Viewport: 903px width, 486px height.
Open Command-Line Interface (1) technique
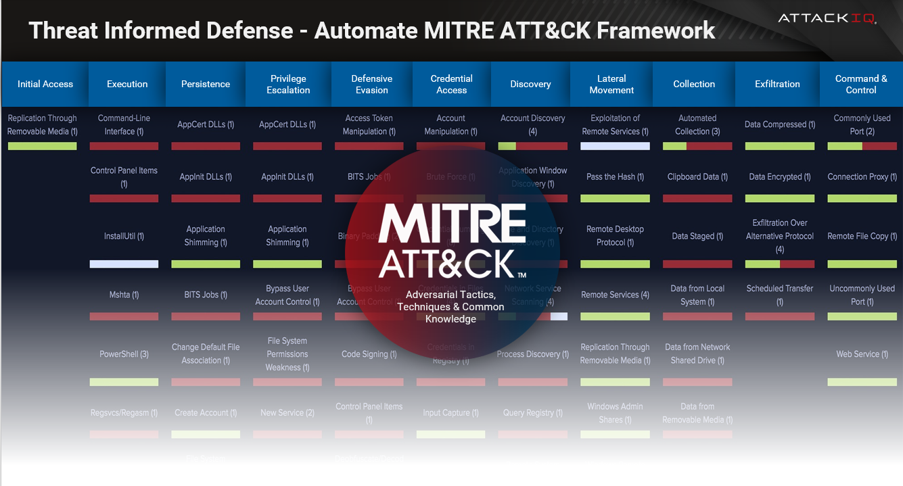tap(124, 124)
